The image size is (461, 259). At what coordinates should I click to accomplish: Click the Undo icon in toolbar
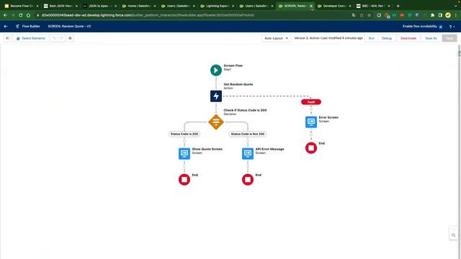point(54,38)
